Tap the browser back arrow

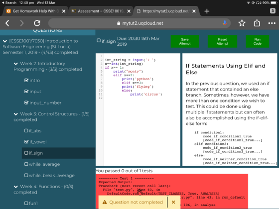7,23
